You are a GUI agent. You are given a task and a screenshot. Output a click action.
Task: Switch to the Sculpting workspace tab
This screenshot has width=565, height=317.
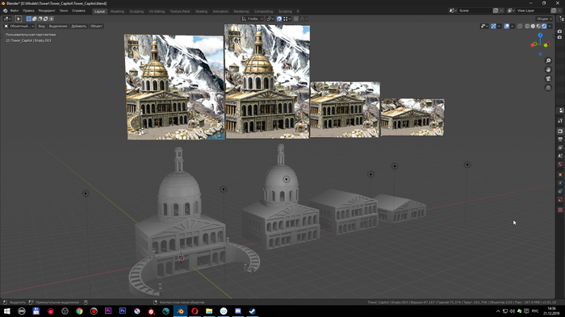pyautogui.click(x=136, y=11)
